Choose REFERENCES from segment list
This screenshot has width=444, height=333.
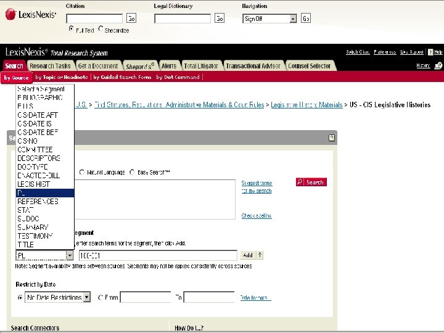[45, 202]
